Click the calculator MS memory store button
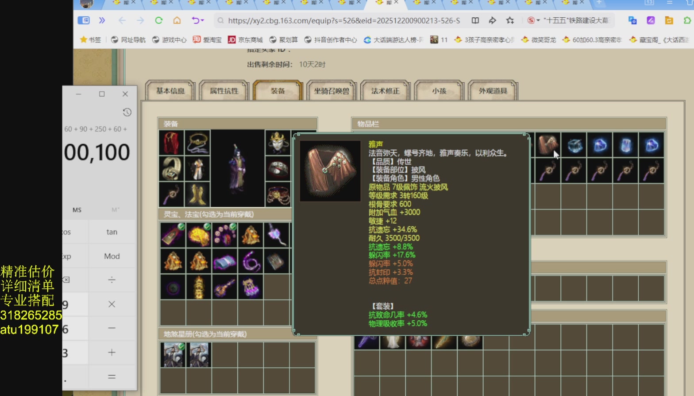This screenshot has width=694, height=396. coord(77,210)
